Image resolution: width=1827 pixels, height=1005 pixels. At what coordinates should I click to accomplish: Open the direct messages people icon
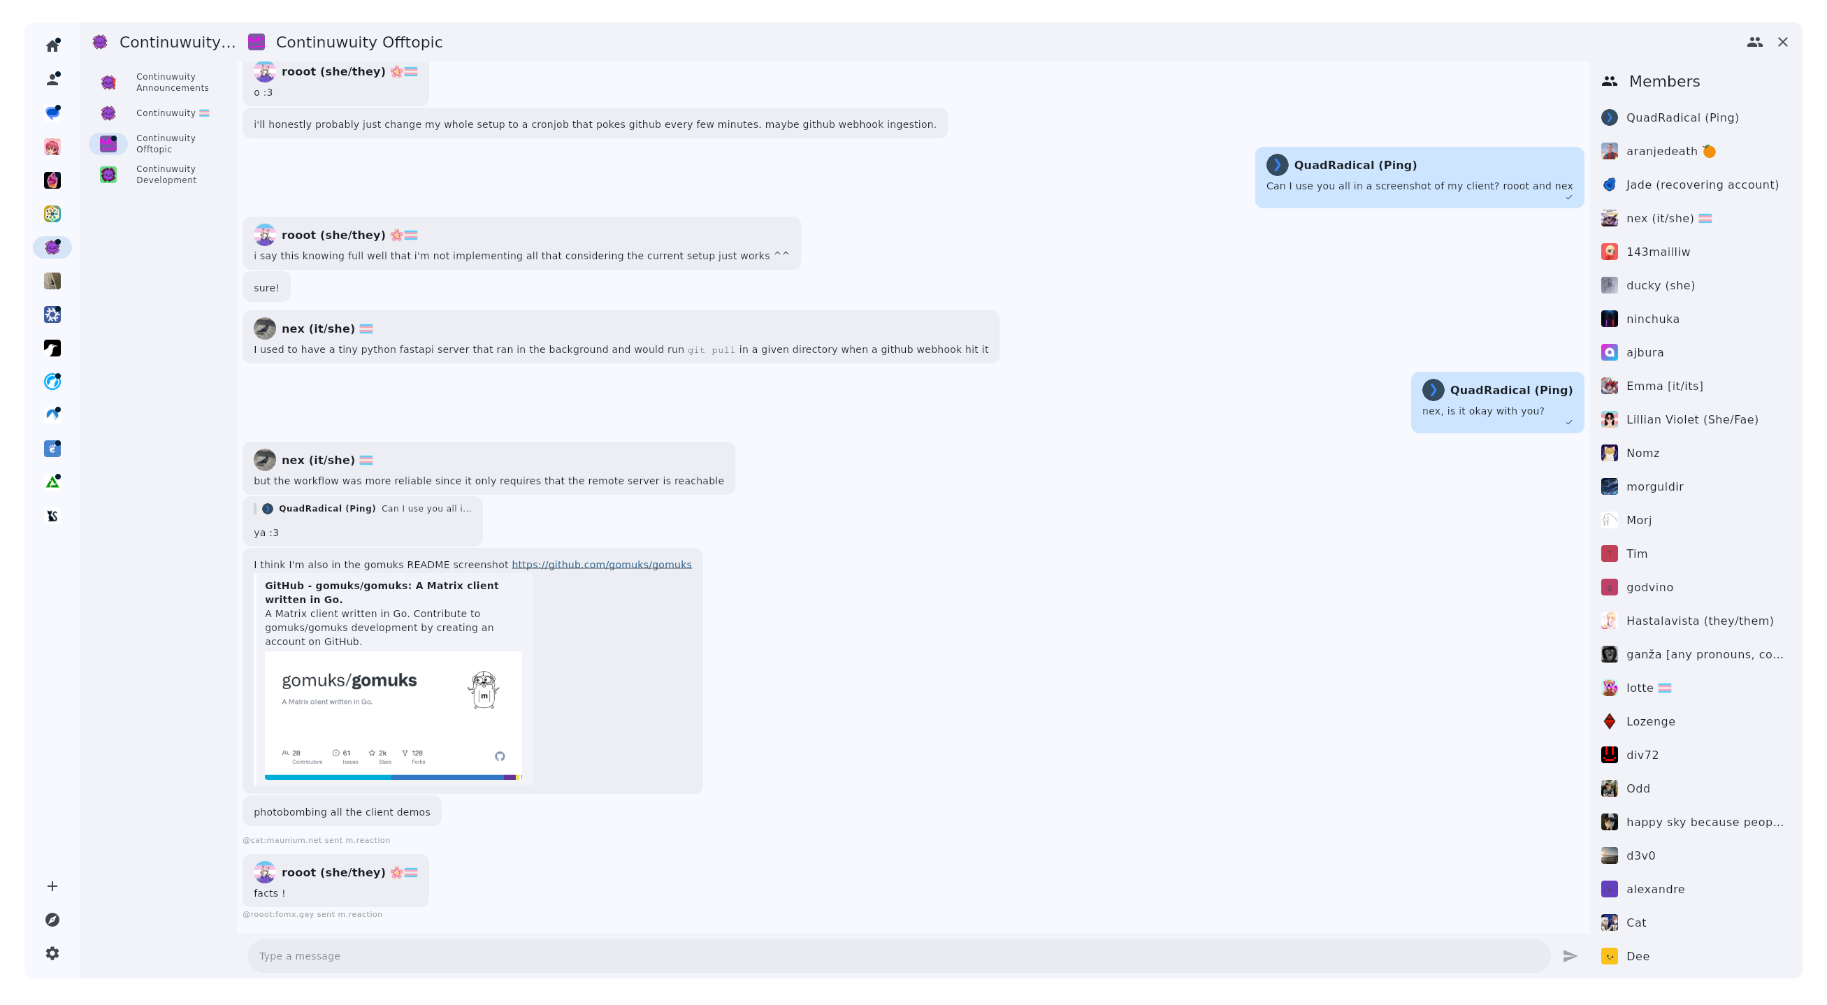click(52, 79)
